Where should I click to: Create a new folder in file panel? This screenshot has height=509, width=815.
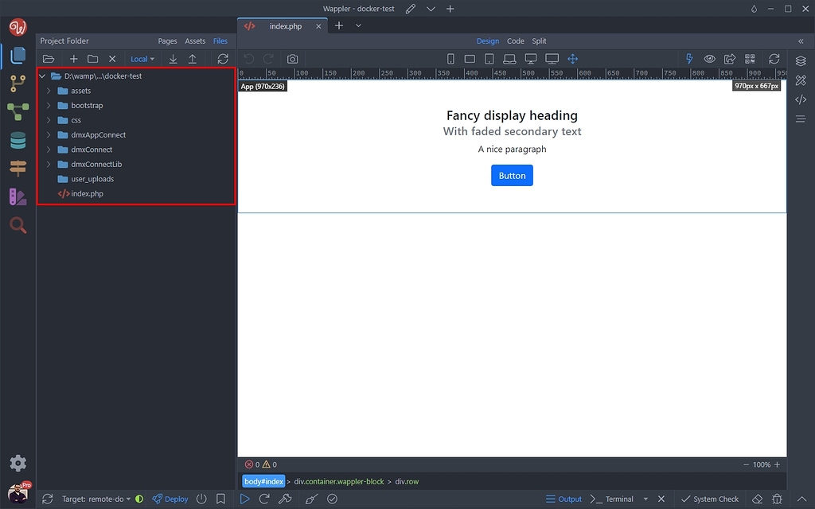pos(93,59)
